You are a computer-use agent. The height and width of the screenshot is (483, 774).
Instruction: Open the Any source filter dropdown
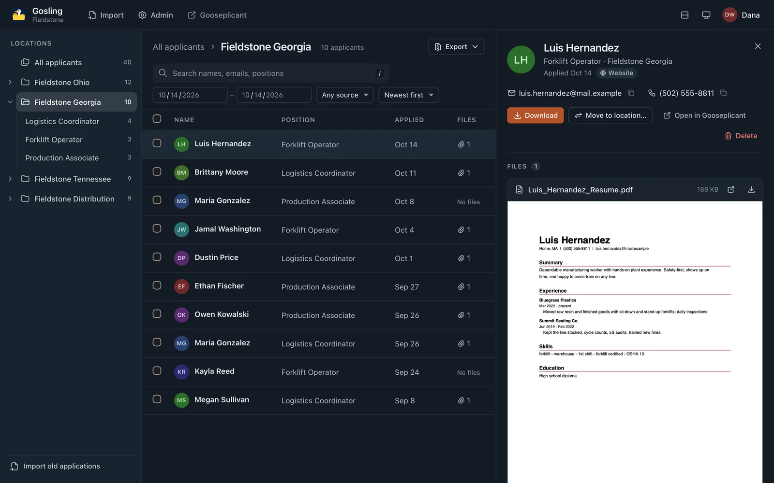point(345,95)
